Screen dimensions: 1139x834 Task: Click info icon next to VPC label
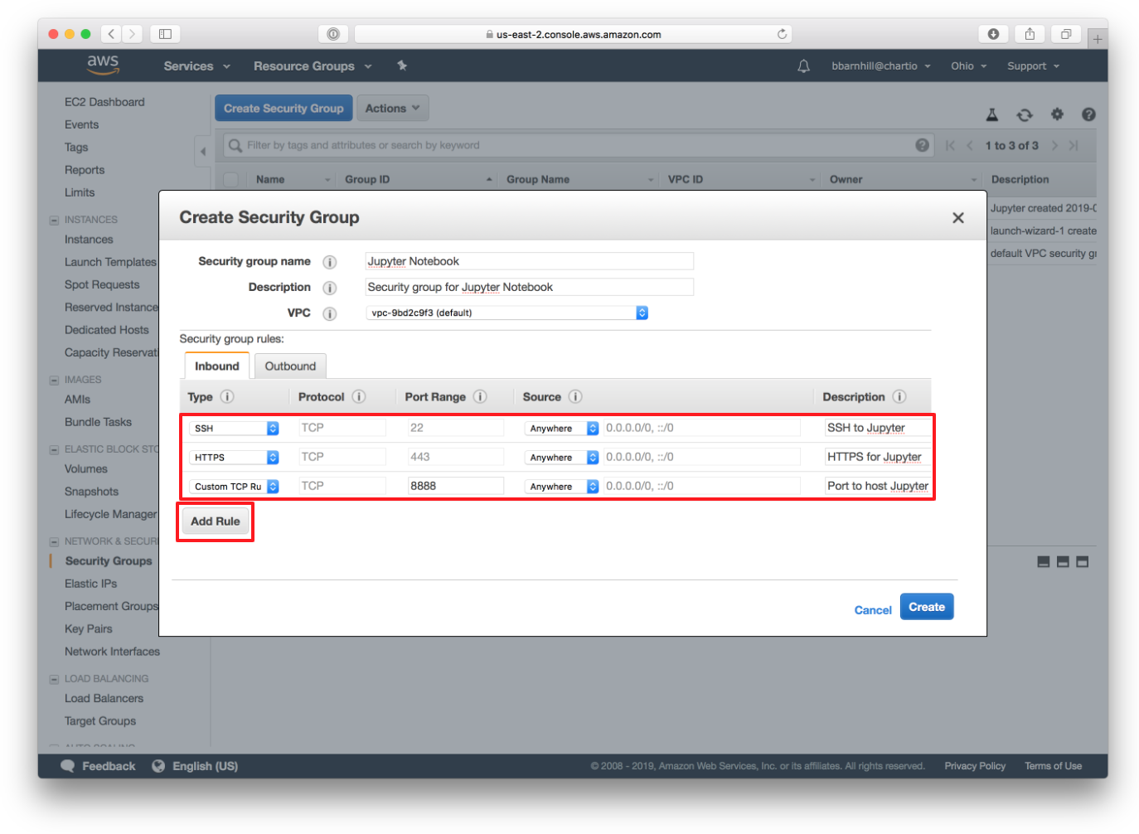click(x=329, y=313)
